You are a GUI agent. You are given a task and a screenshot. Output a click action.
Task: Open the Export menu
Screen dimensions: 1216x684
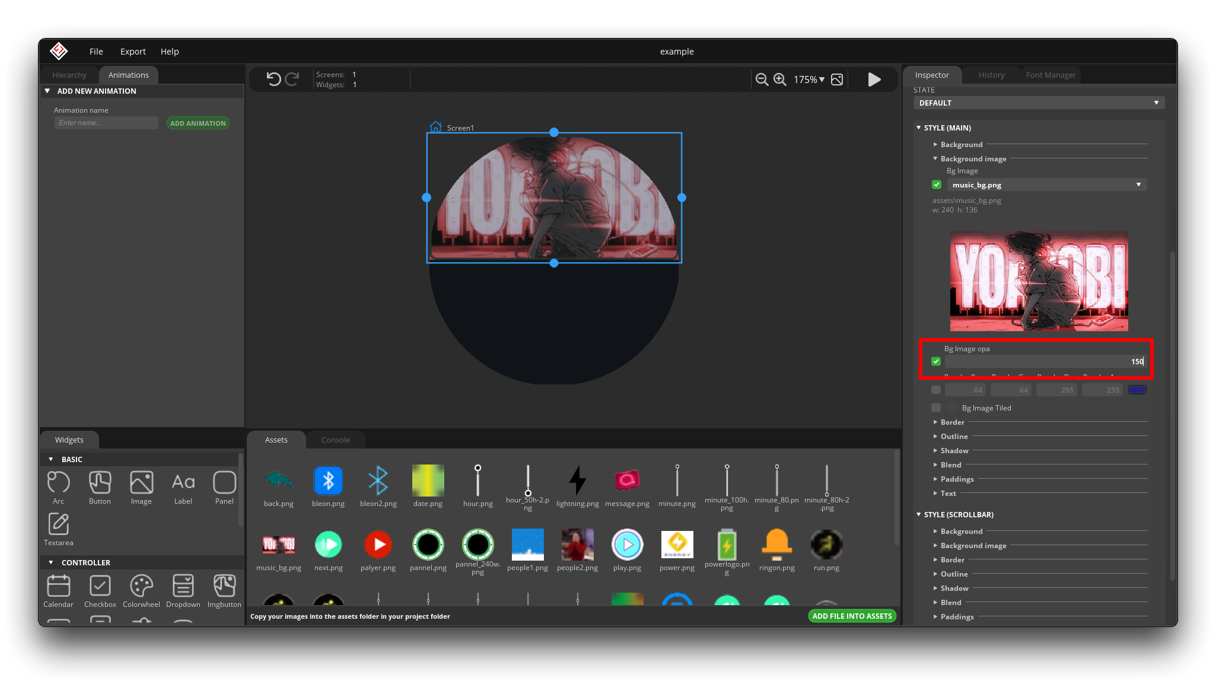(x=133, y=52)
